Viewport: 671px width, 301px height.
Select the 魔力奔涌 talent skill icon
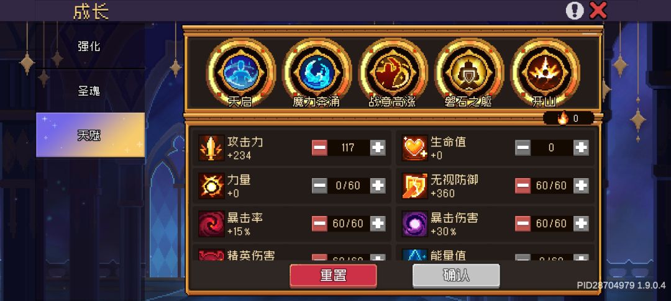[317, 72]
